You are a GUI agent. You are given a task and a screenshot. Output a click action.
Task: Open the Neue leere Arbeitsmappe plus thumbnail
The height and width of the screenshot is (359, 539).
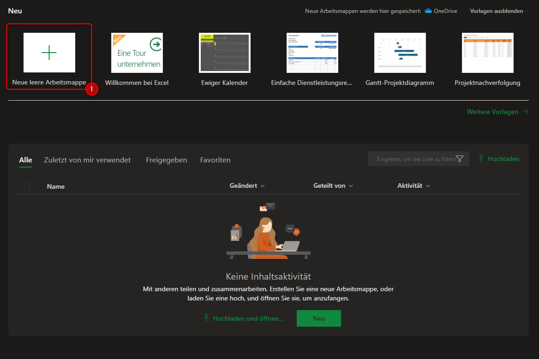[x=49, y=53]
